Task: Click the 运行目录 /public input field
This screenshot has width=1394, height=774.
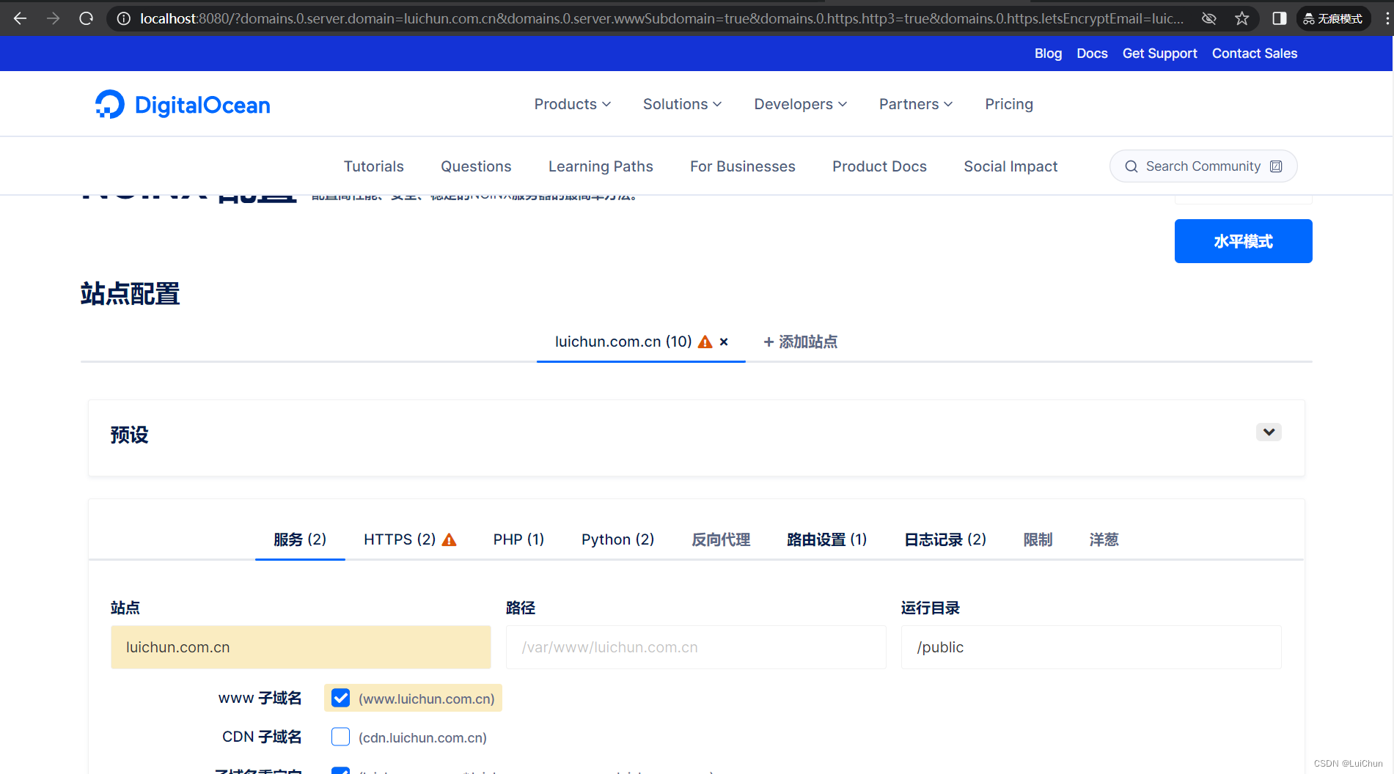Action: [1090, 647]
